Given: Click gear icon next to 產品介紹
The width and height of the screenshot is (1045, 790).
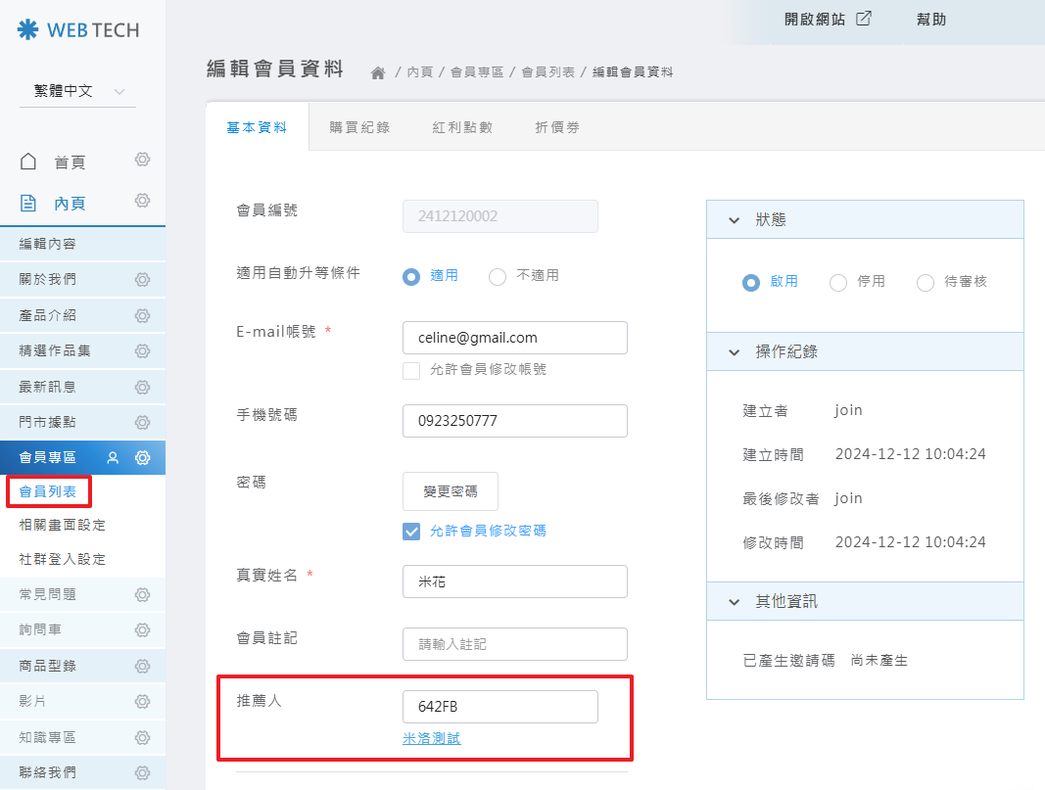Looking at the screenshot, I should click(x=142, y=315).
